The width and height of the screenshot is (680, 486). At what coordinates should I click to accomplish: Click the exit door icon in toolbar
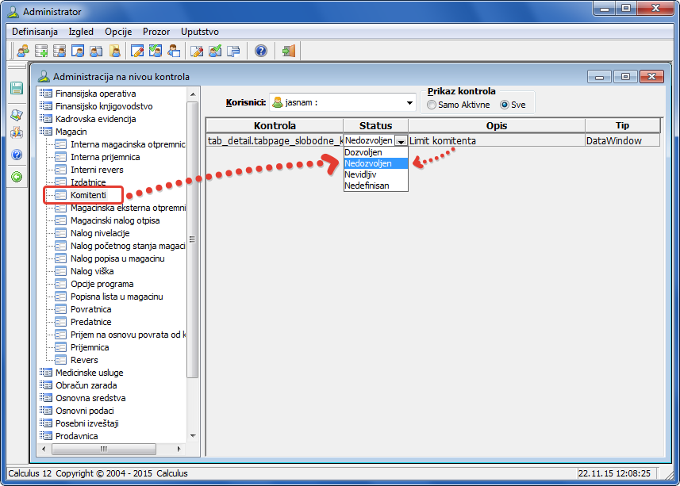(288, 52)
